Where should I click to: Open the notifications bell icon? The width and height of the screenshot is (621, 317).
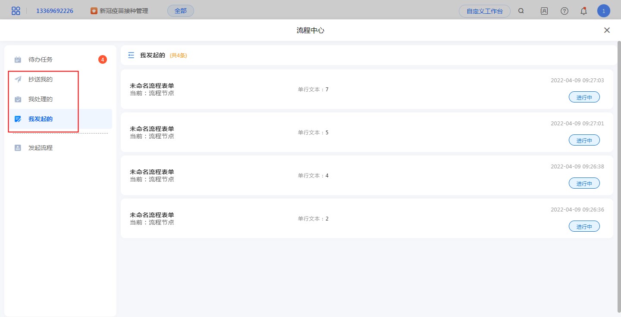click(583, 11)
